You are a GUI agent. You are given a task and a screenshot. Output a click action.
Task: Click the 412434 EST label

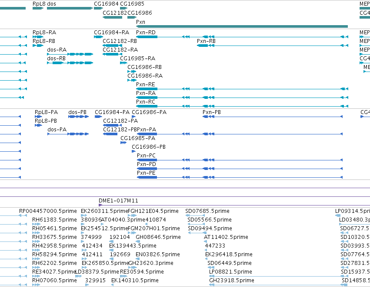tap(92, 246)
